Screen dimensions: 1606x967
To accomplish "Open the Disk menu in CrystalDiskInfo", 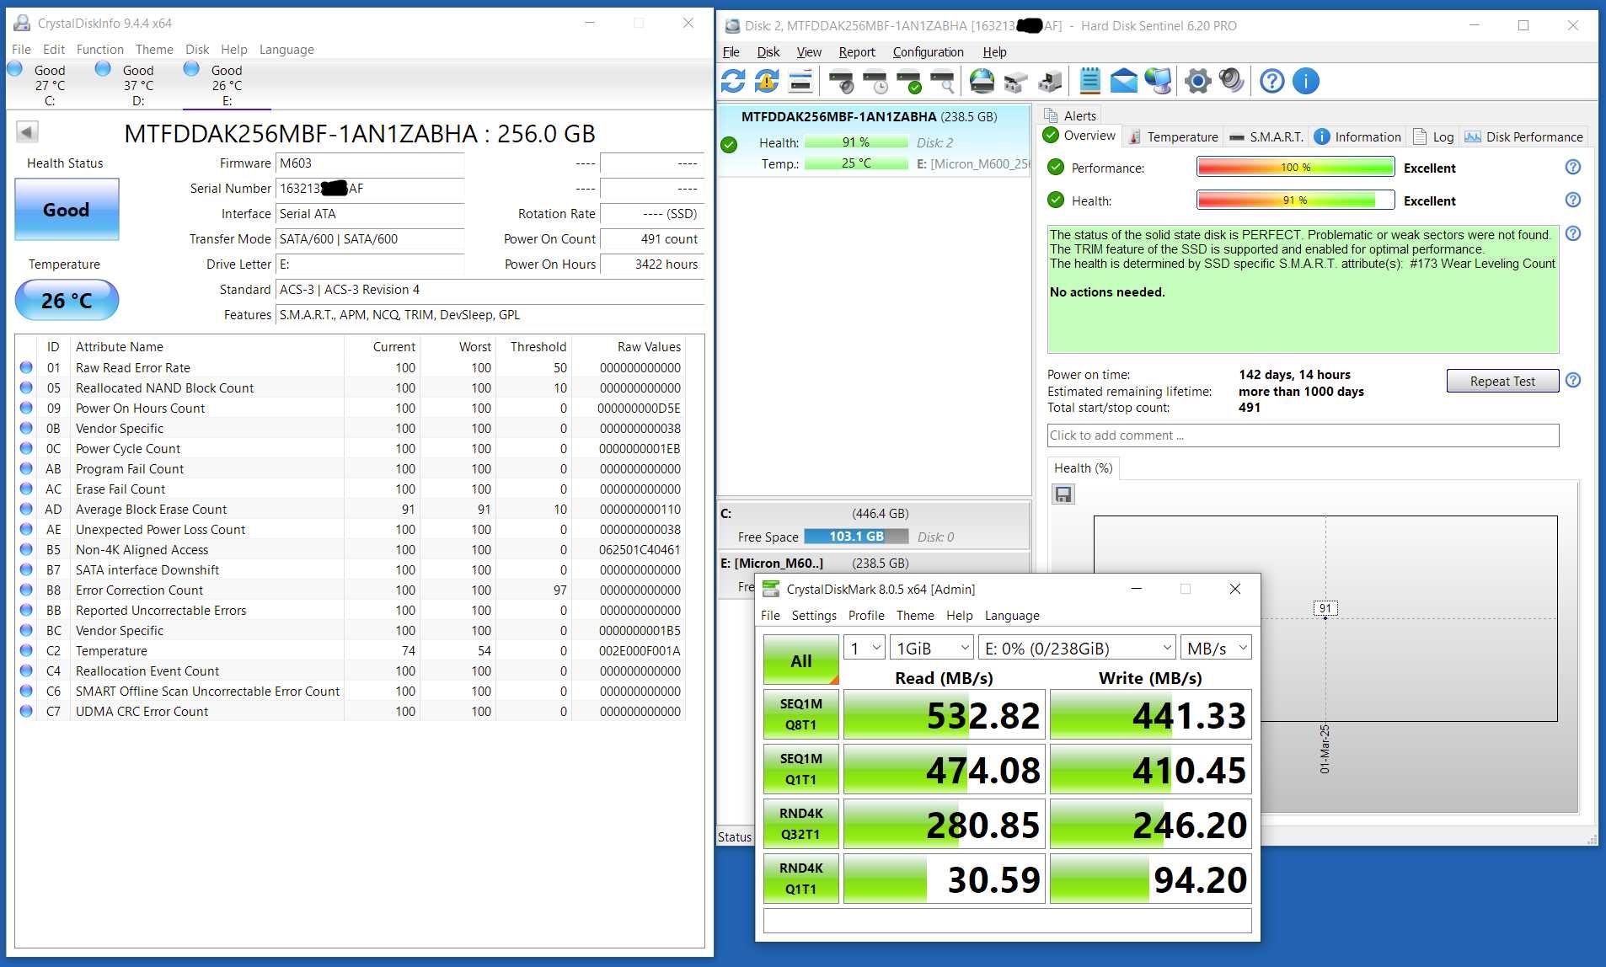I will pyautogui.click(x=197, y=49).
